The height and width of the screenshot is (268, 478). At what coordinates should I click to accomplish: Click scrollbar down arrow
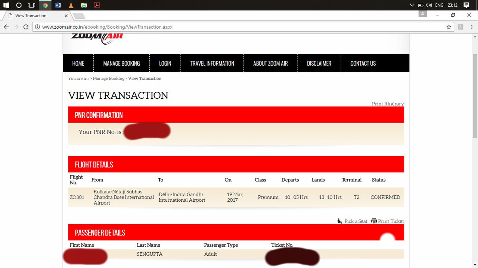[x=475, y=265]
